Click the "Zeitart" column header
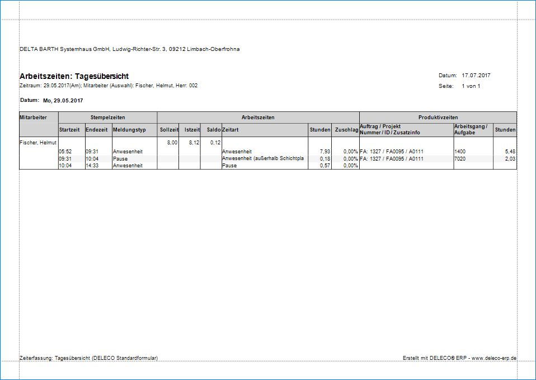Screen dimensions: 536x380 [231, 130]
